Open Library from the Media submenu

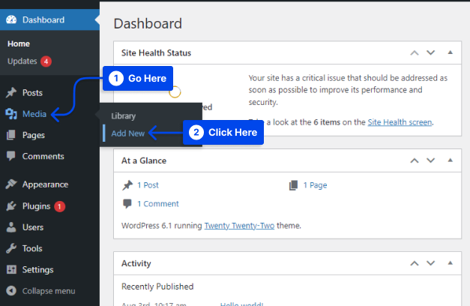[x=123, y=116]
